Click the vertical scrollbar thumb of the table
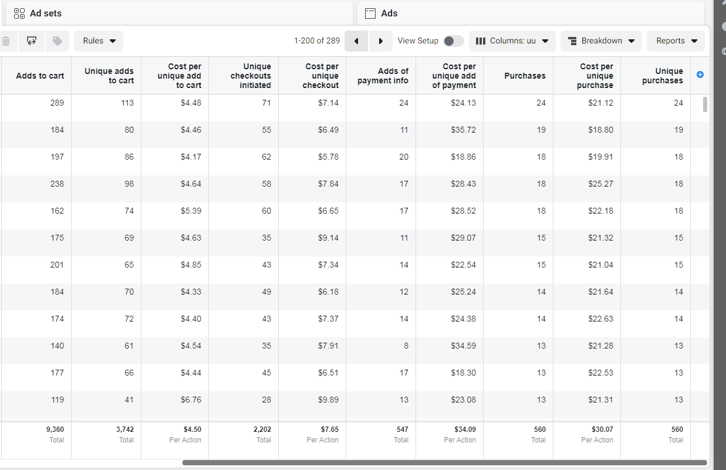Image resolution: width=726 pixels, height=470 pixels. click(x=705, y=104)
